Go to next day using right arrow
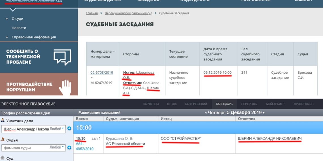 [264, 113]
